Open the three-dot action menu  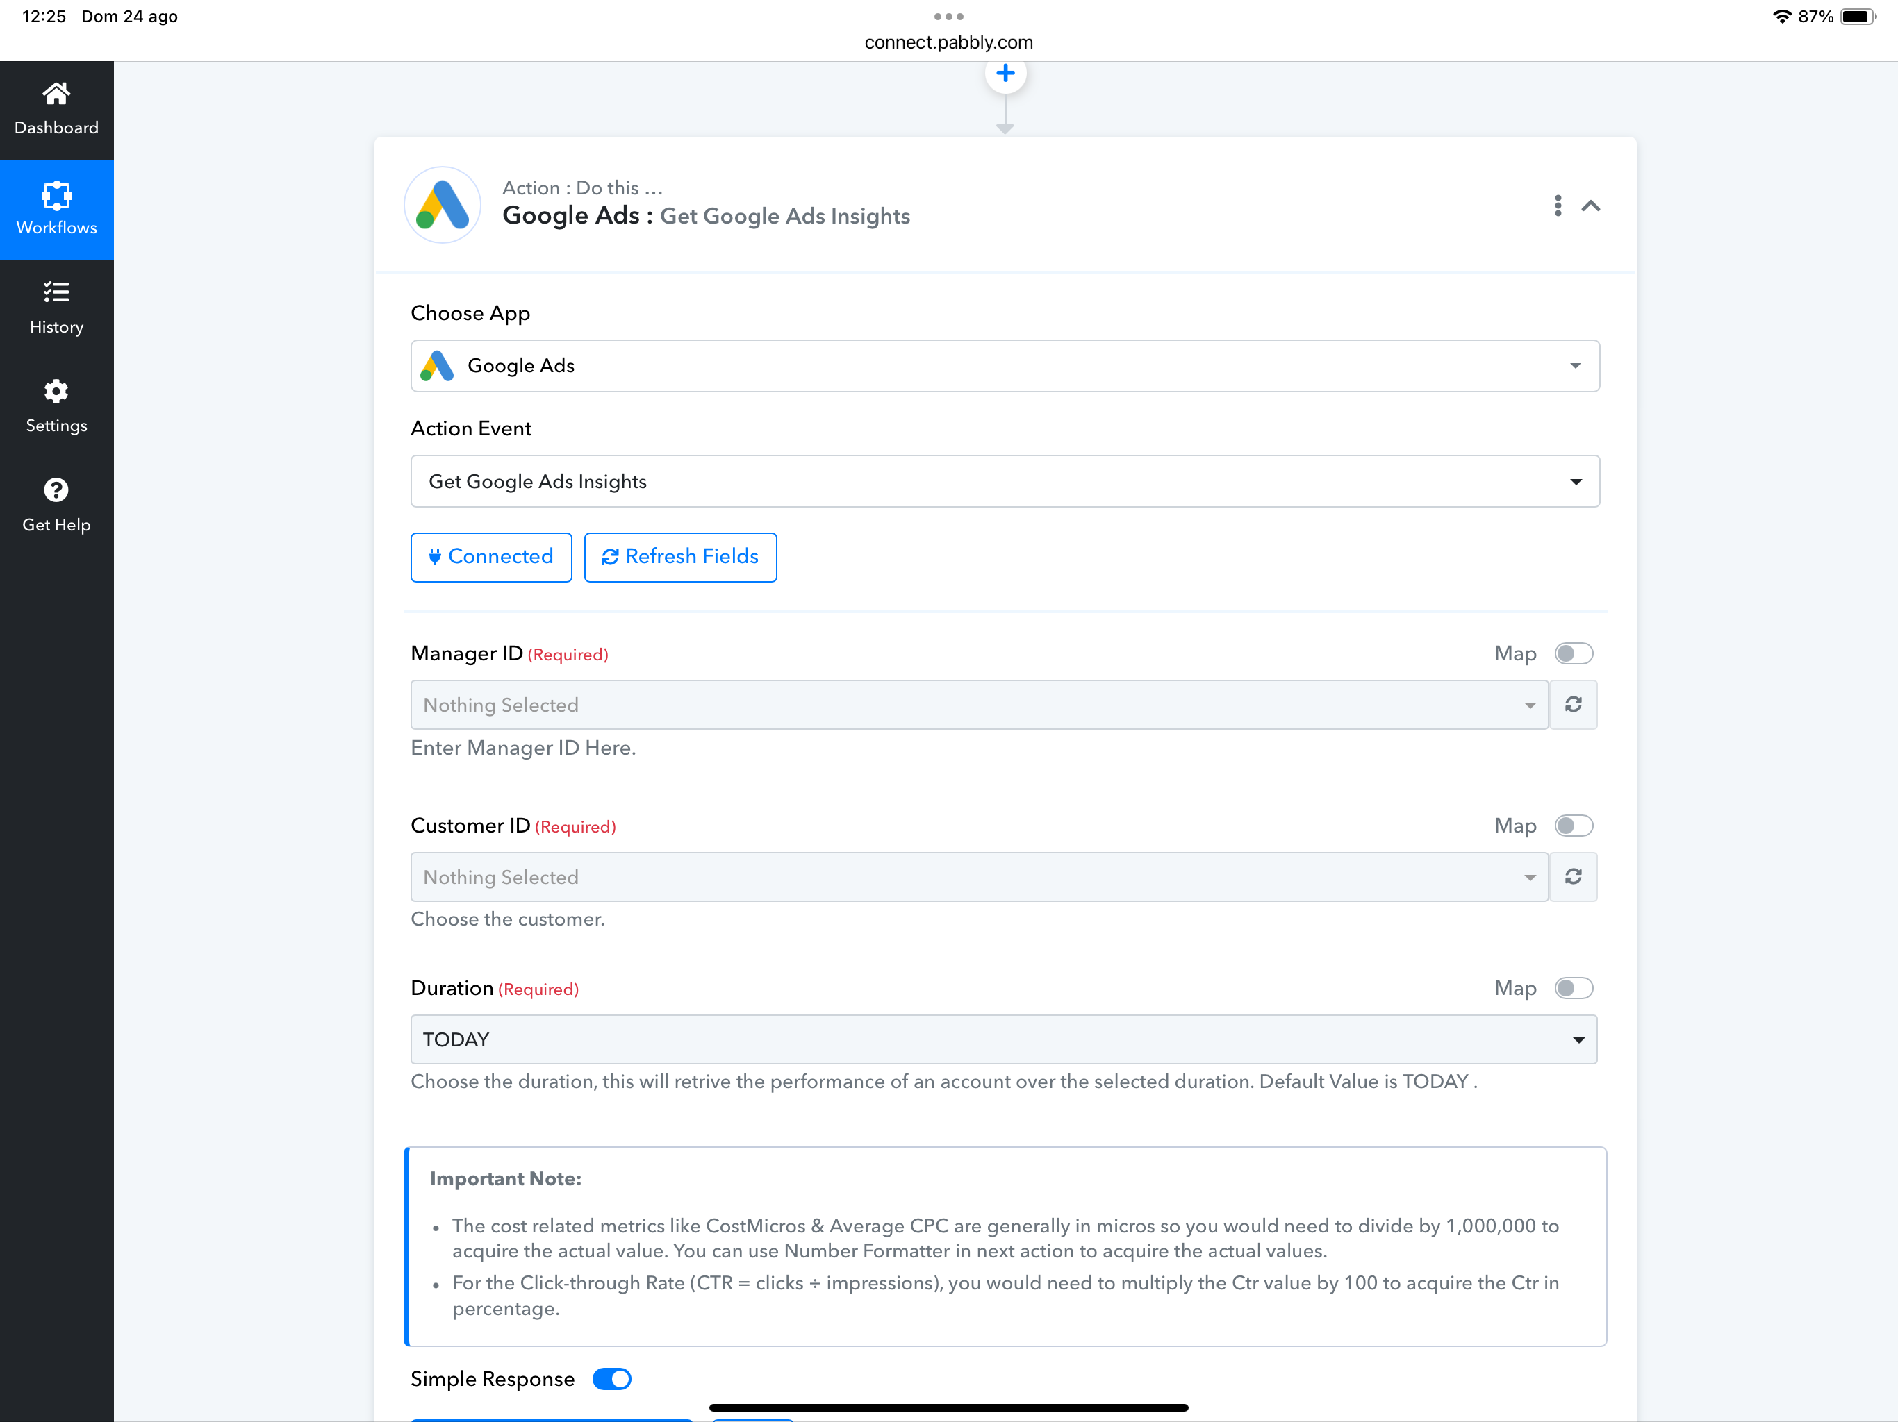pos(1558,206)
